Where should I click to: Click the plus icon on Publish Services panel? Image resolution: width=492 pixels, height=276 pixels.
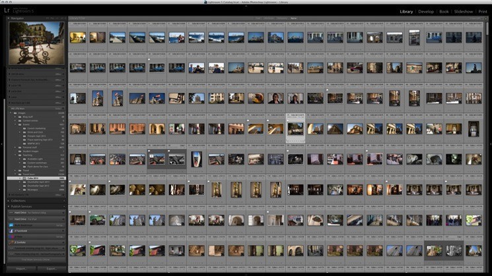(64, 207)
